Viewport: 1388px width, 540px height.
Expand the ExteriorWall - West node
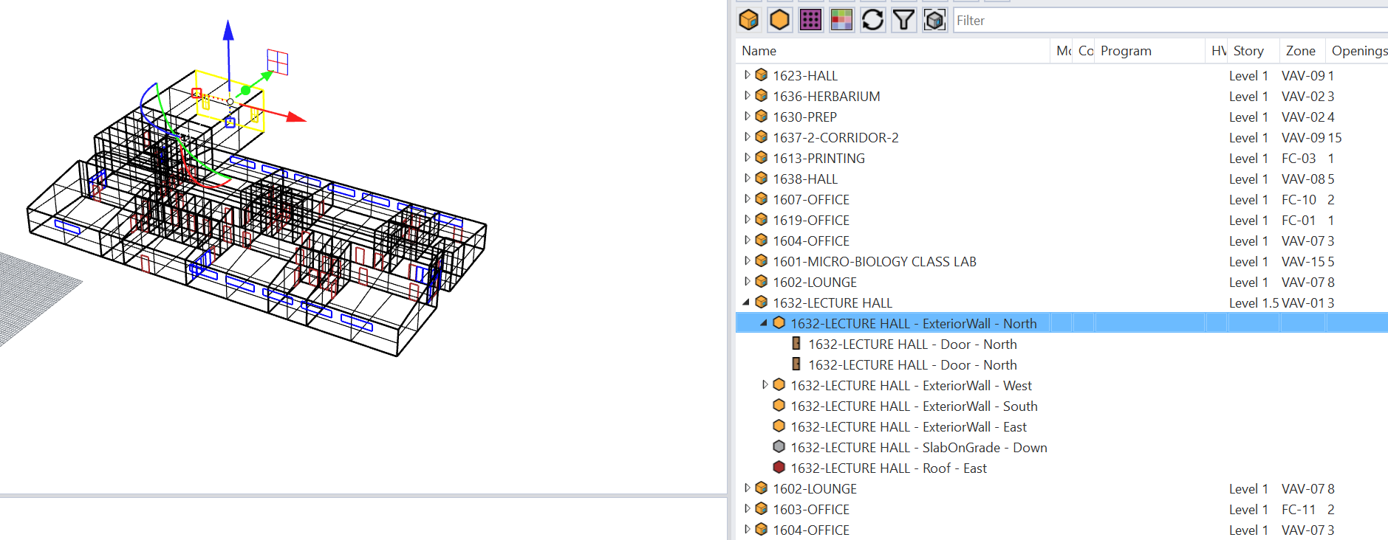(765, 385)
